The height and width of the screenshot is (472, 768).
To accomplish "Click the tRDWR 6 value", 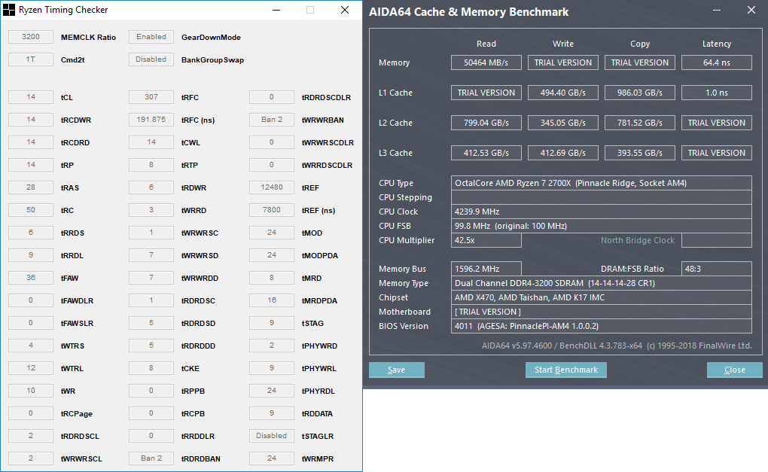I will click(151, 187).
